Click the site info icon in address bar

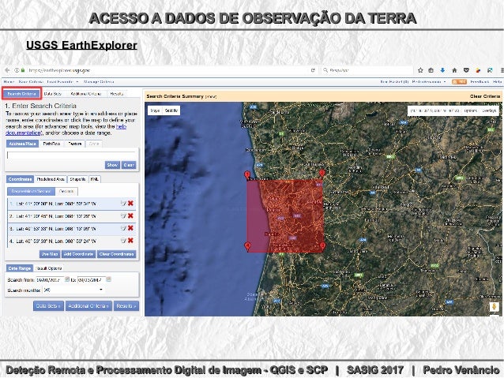[x=17, y=70]
